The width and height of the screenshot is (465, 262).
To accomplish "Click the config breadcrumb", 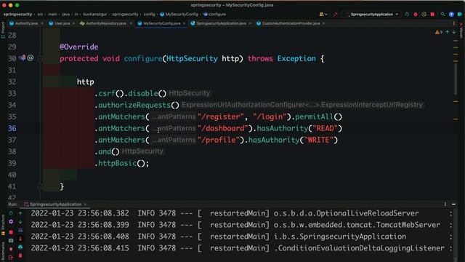I will pos(149,15).
